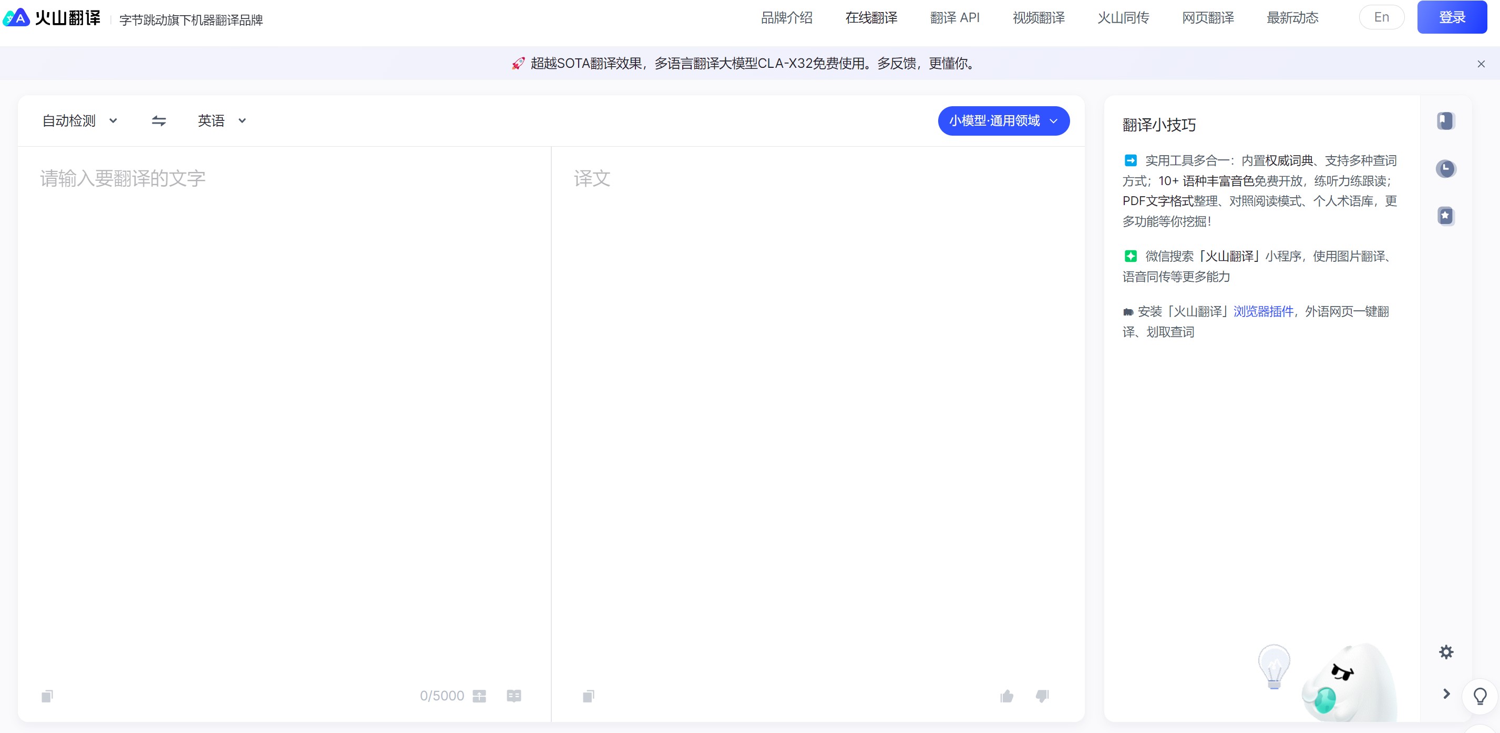
Task: Give thumbs down to translation
Action: 1042,696
